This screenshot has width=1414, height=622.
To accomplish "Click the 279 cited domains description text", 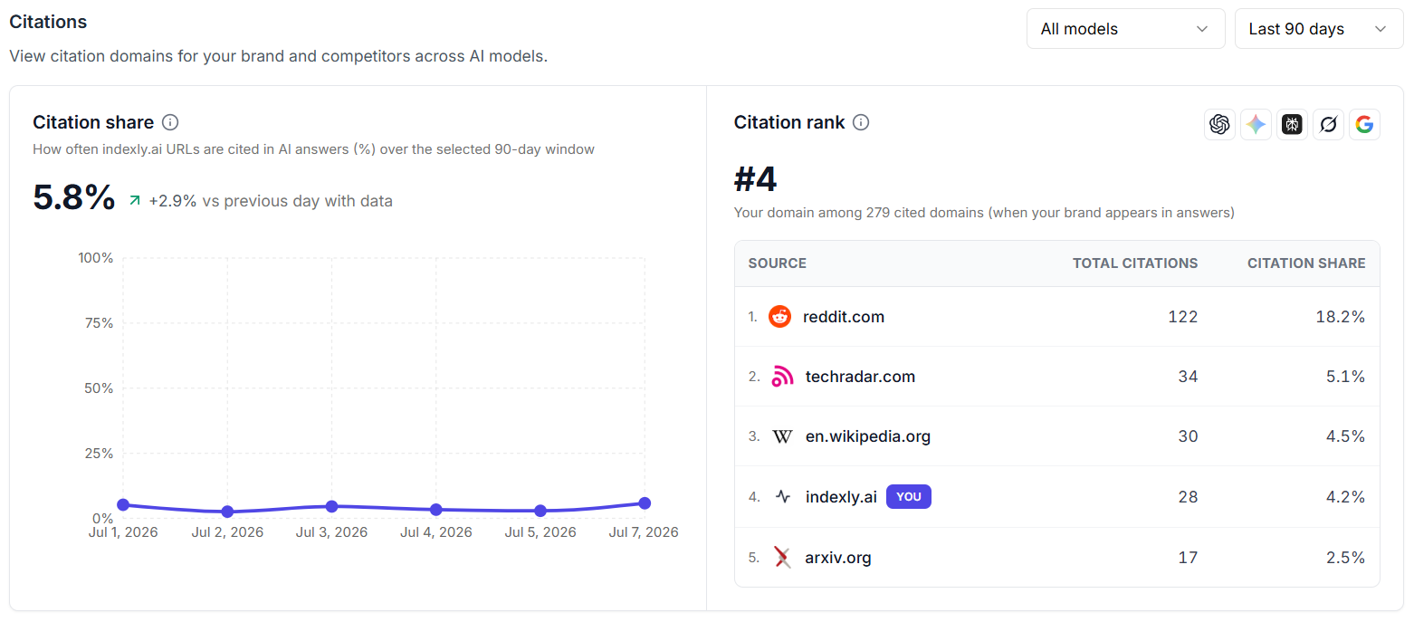I will 984,213.
